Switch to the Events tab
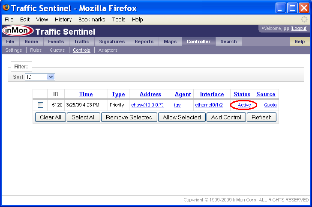 (56, 41)
